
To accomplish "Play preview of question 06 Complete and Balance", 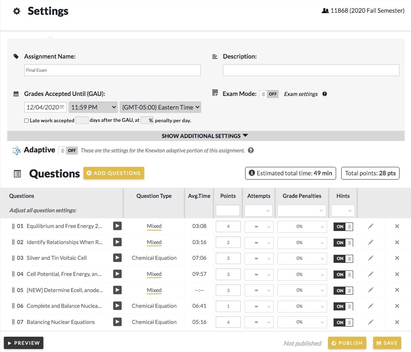I will [117, 306].
